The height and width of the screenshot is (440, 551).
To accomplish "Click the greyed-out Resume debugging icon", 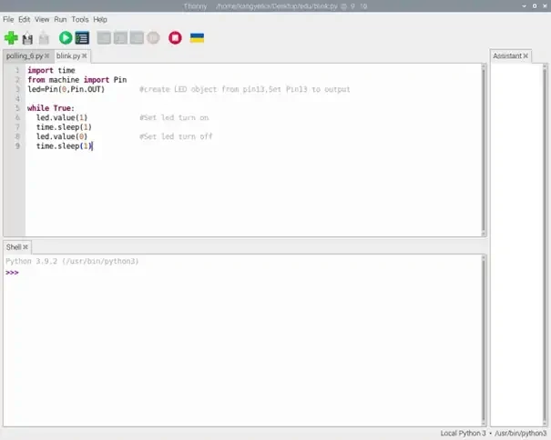I will click(x=153, y=38).
